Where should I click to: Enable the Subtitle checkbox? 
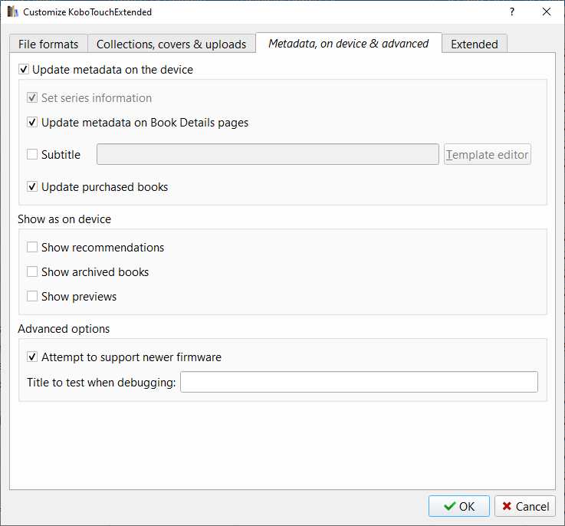tap(32, 155)
